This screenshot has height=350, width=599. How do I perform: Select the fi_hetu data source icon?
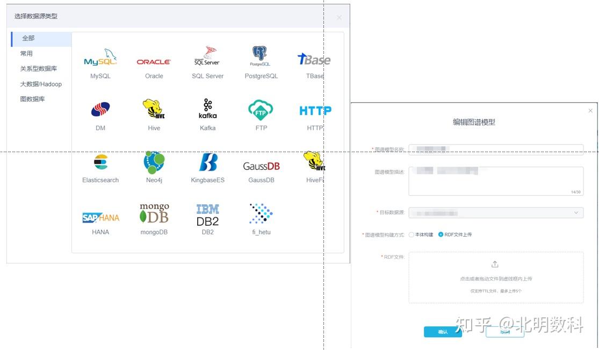[261, 213]
